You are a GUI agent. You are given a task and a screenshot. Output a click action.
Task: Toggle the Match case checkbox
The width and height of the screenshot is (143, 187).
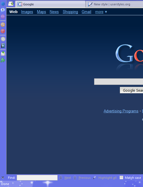tap(121, 178)
